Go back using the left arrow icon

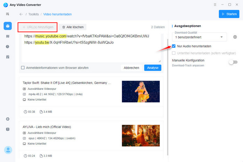(21, 14)
